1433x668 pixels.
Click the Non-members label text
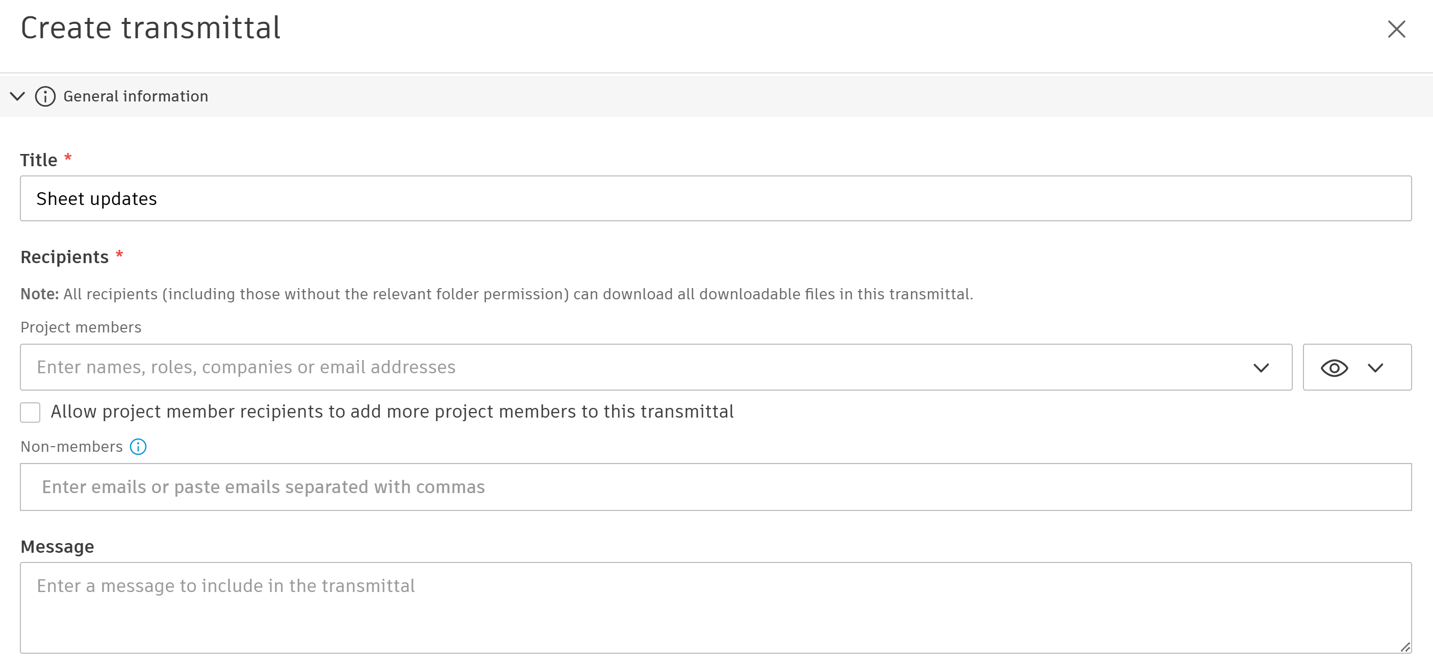tap(71, 447)
